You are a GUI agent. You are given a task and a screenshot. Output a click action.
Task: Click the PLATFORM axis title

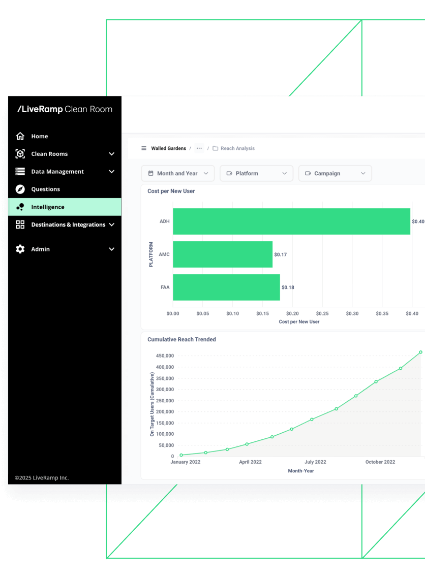(x=151, y=254)
